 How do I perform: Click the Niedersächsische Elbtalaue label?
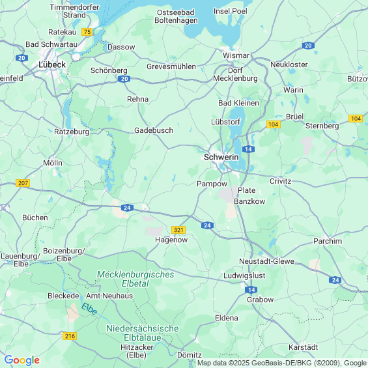(143, 333)
